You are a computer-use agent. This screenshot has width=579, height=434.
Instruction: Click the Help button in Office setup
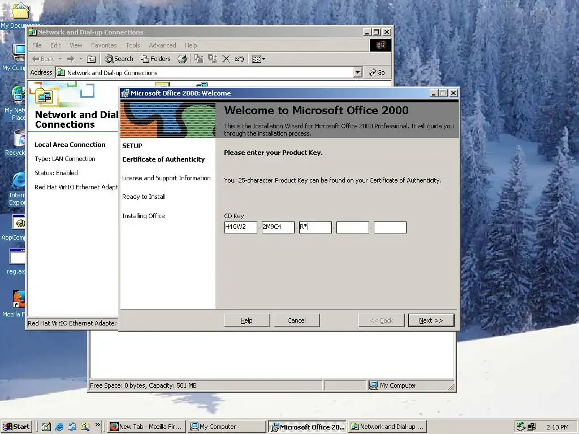point(247,320)
